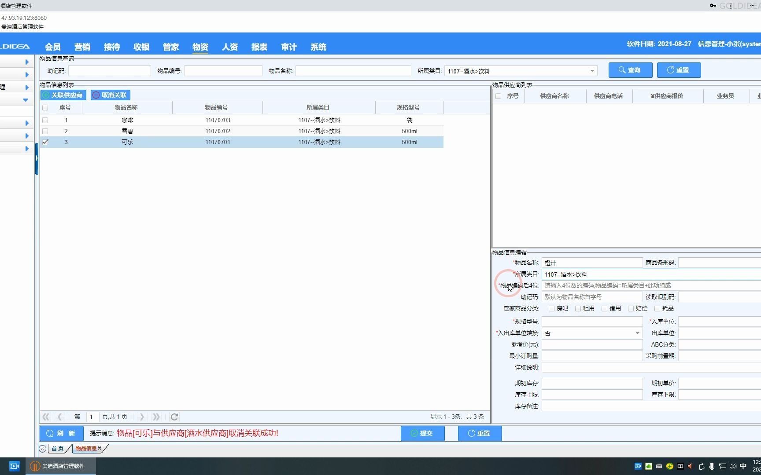Open the 系统 menu
The width and height of the screenshot is (761, 475).
pos(318,47)
